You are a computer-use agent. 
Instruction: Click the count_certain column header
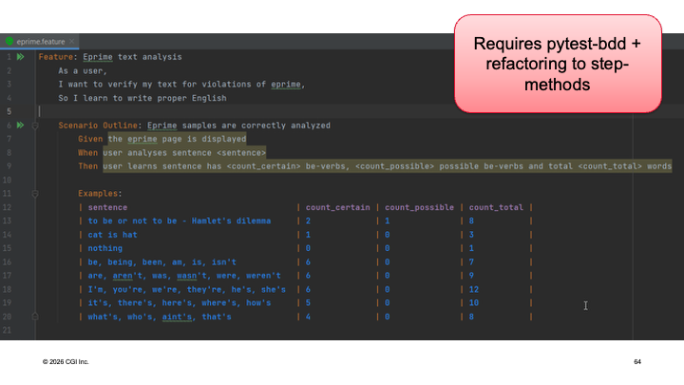pos(337,207)
